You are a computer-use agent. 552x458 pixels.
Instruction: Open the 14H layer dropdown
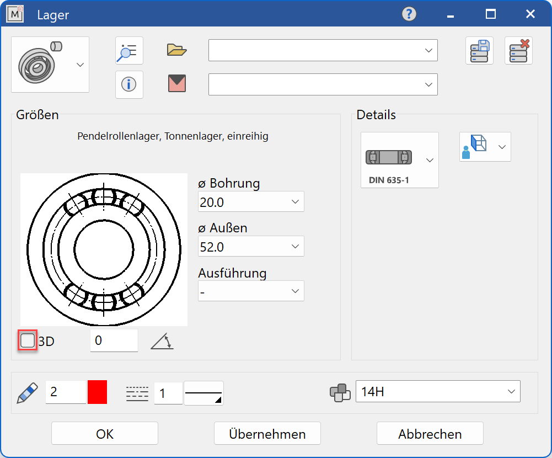pyautogui.click(x=438, y=391)
